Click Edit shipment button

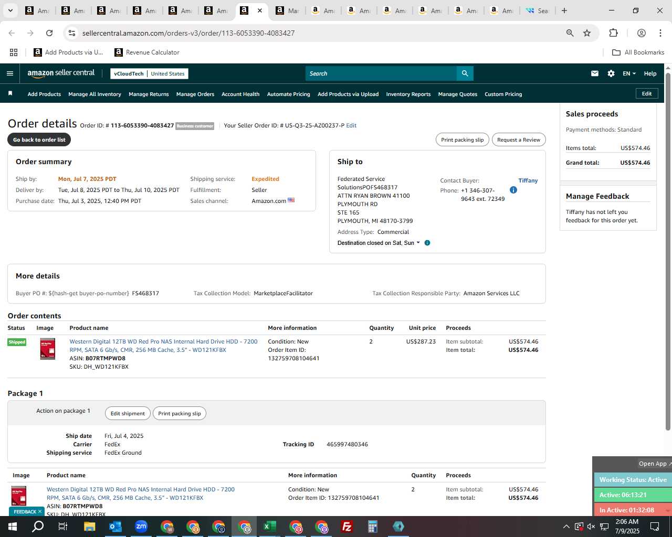[x=128, y=413]
